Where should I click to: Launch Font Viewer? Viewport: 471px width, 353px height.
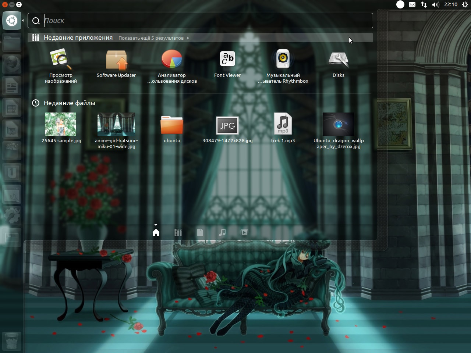(x=227, y=64)
